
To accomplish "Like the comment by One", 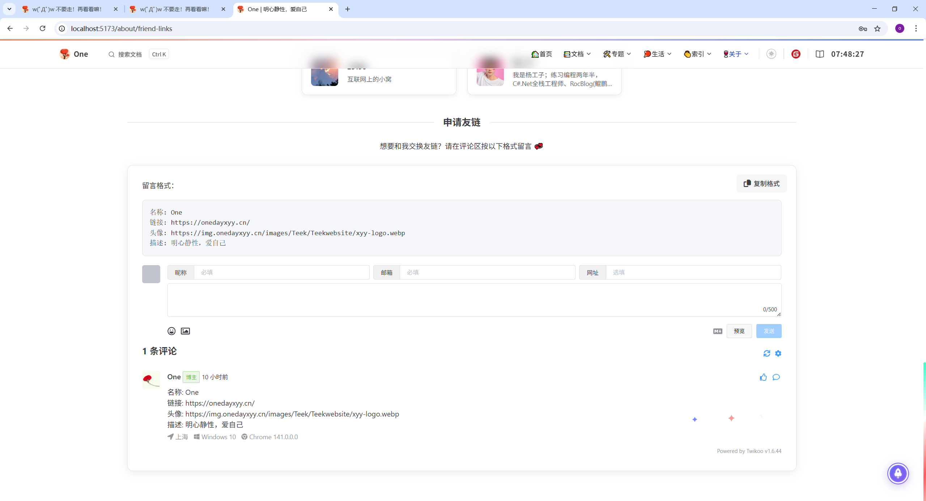I will [x=763, y=377].
